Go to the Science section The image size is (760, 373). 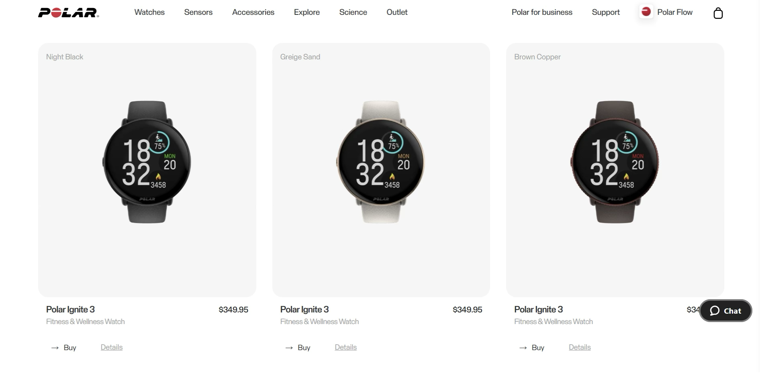point(353,12)
